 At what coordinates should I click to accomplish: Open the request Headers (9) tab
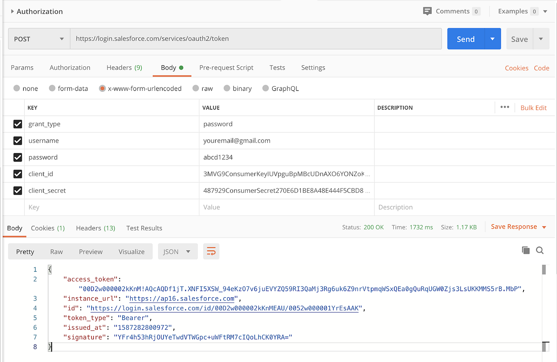(124, 68)
